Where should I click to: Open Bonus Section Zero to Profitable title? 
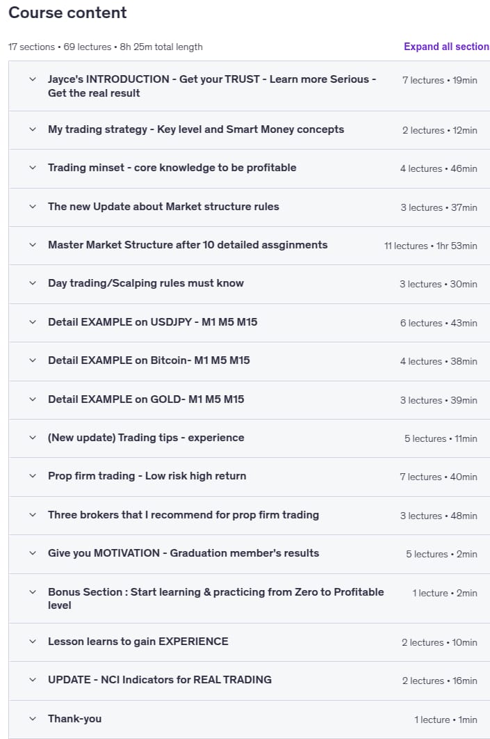(216, 598)
